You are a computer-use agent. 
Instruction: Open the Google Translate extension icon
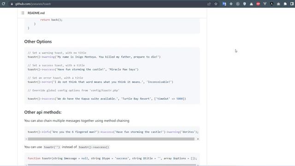click(224, 4)
